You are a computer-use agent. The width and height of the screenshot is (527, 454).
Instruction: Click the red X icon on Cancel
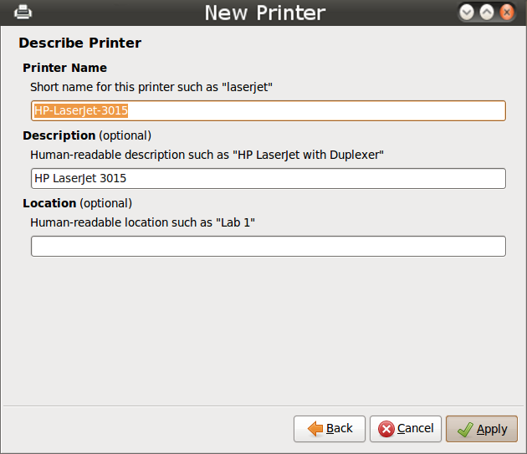(x=386, y=429)
